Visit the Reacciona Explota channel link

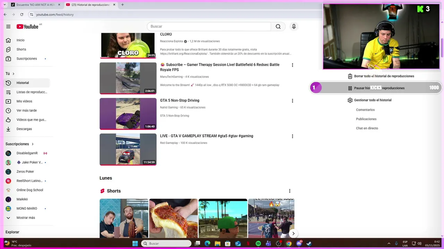coord(171,41)
